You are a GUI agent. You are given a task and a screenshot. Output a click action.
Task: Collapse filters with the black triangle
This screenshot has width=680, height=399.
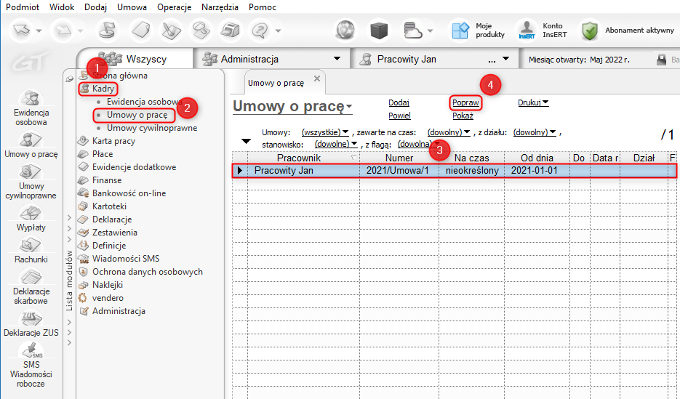[x=246, y=141]
